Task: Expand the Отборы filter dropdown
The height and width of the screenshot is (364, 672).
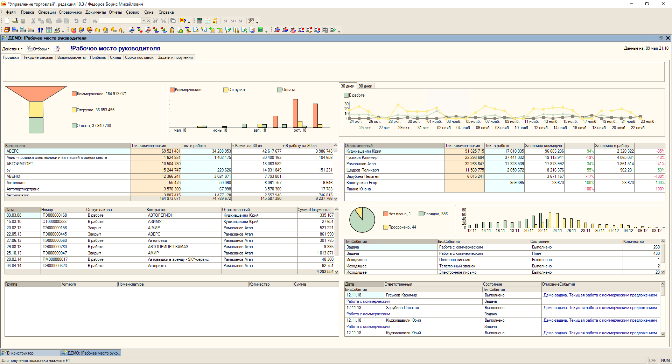Action: (x=38, y=49)
